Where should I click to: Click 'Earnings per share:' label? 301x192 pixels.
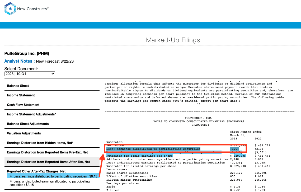pos(123,184)
